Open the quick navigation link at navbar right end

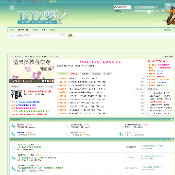tap(168, 30)
